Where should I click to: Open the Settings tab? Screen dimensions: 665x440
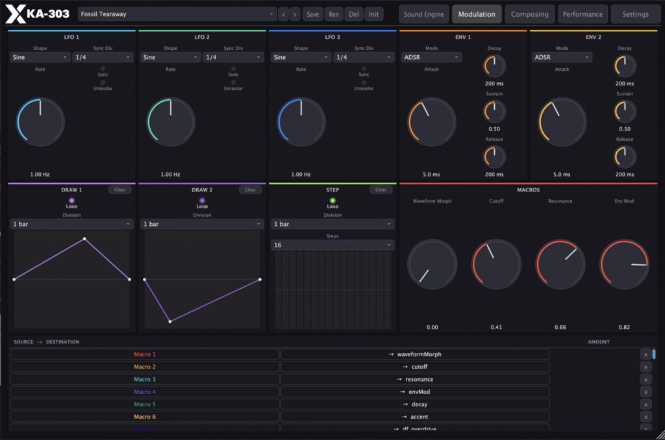pyautogui.click(x=635, y=14)
